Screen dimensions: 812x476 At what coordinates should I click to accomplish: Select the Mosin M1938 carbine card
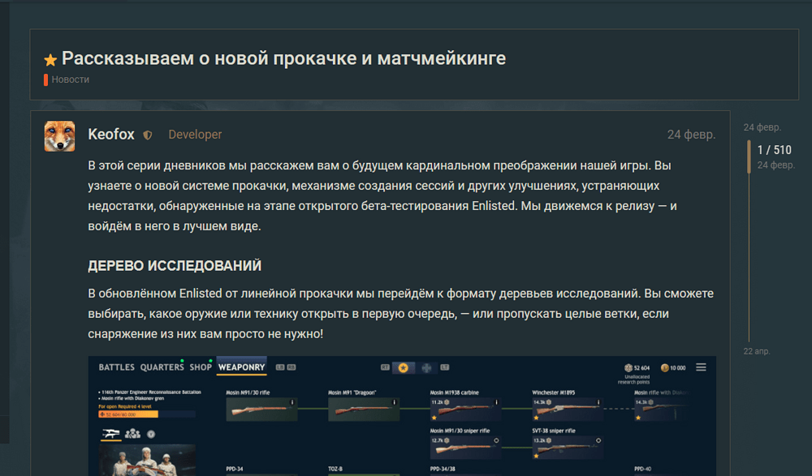click(465, 410)
